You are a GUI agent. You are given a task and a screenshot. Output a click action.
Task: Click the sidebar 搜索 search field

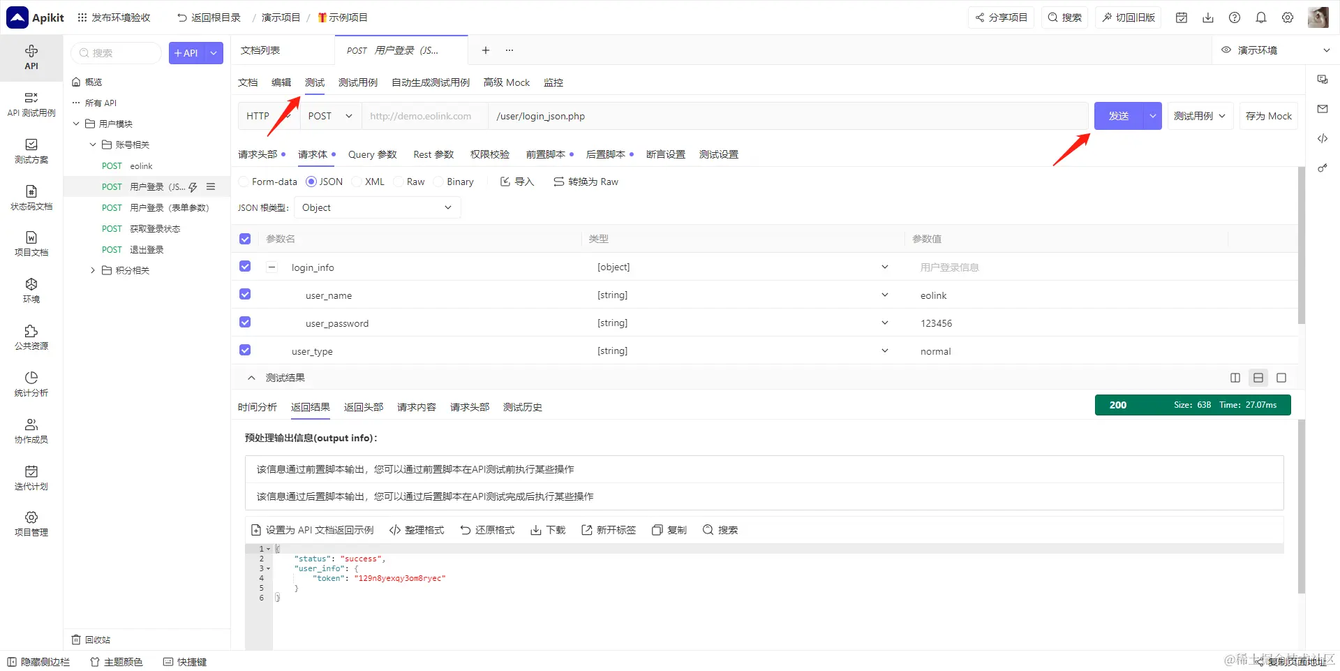(117, 53)
